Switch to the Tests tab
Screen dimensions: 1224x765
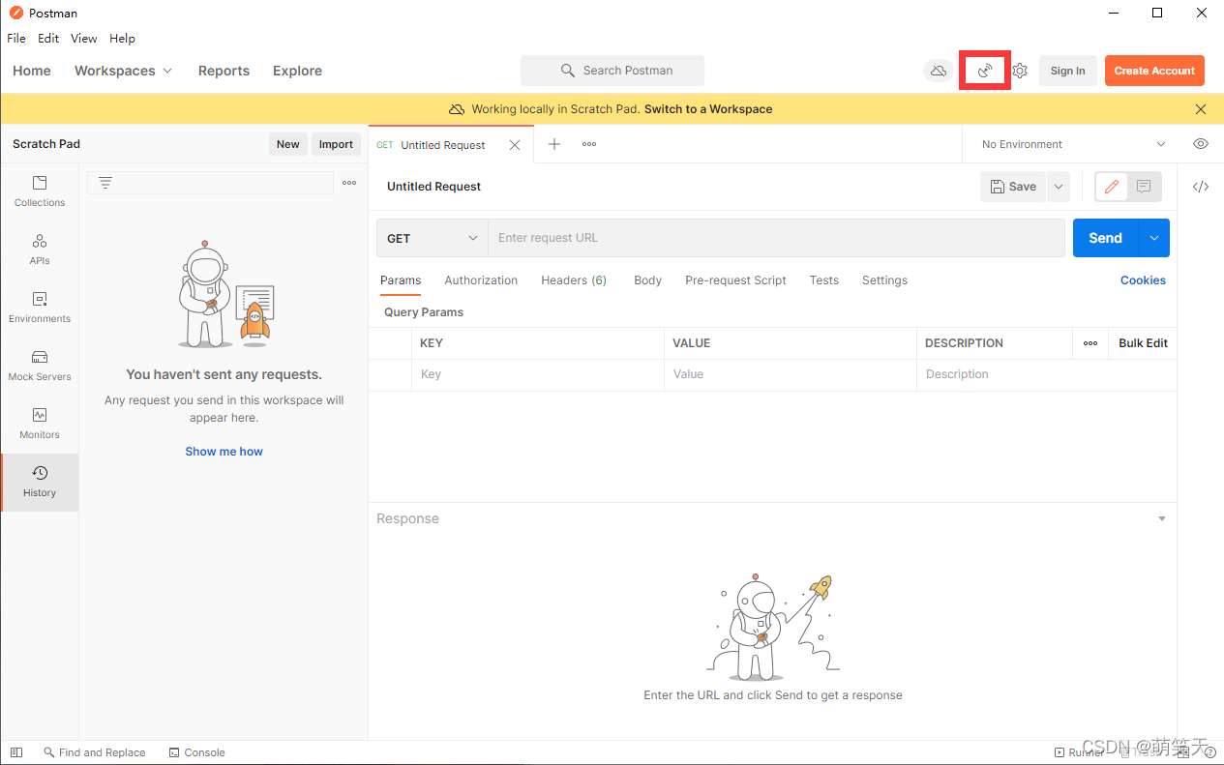coord(824,280)
